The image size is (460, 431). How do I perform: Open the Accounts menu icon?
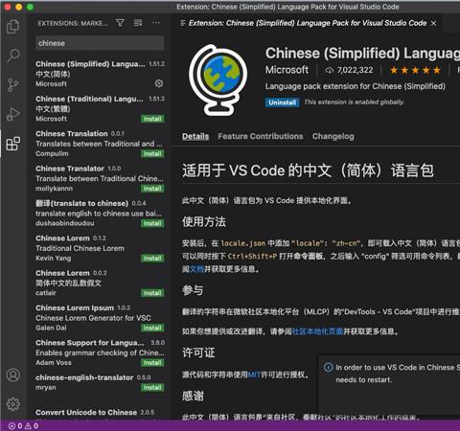tap(13, 375)
